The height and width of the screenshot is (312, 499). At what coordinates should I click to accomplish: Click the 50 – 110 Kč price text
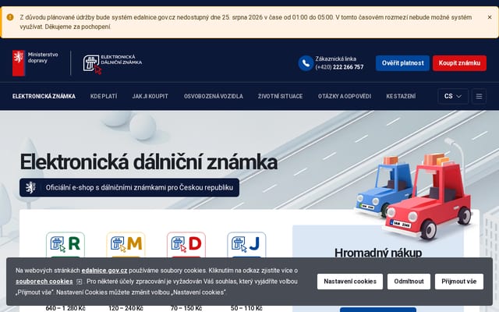[246, 308]
